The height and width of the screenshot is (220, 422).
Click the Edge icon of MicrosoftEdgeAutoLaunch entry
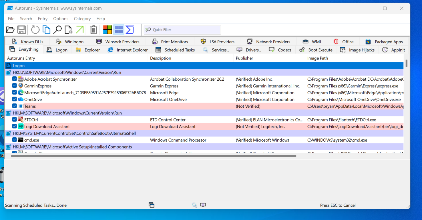coord(21,93)
